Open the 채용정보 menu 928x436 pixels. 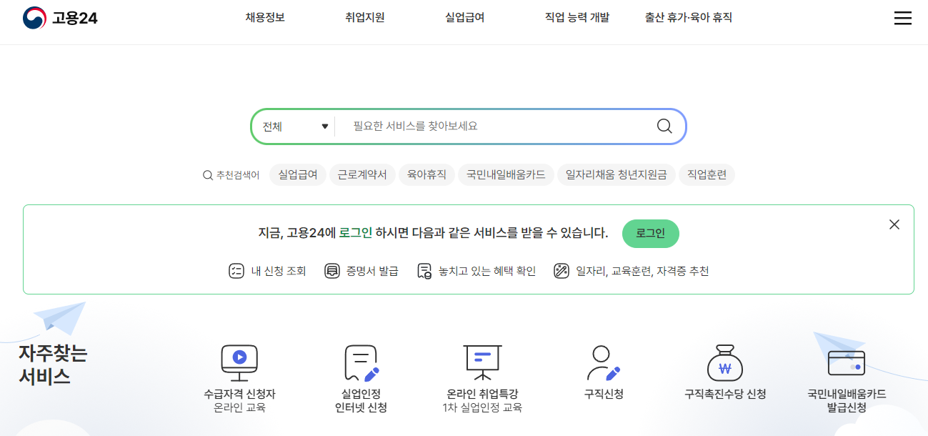click(x=265, y=18)
